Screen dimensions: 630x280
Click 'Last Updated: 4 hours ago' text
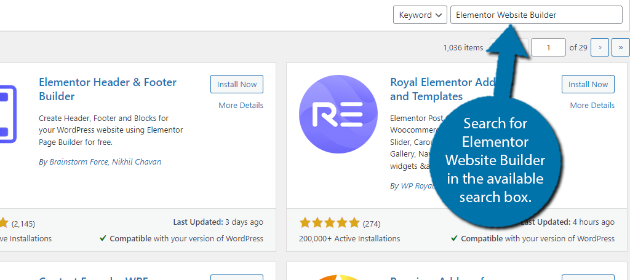[x=567, y=222]
